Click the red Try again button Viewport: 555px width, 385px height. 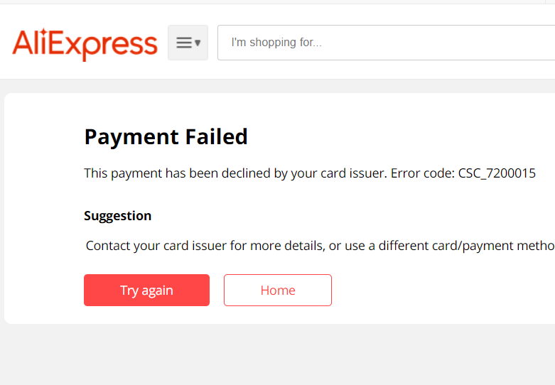click(146, 290)
